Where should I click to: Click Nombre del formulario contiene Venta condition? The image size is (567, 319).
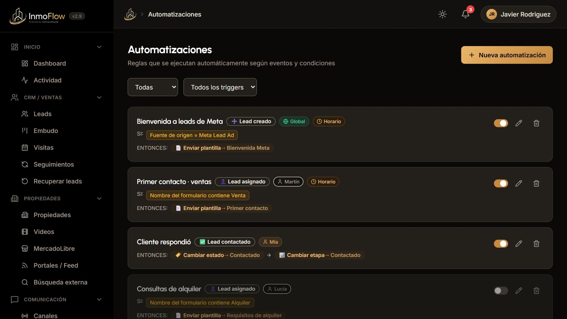(x=198, y=196)
